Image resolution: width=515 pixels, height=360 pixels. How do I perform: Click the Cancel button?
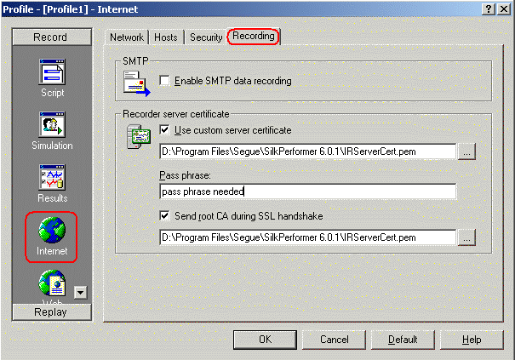tap(334, 340)
